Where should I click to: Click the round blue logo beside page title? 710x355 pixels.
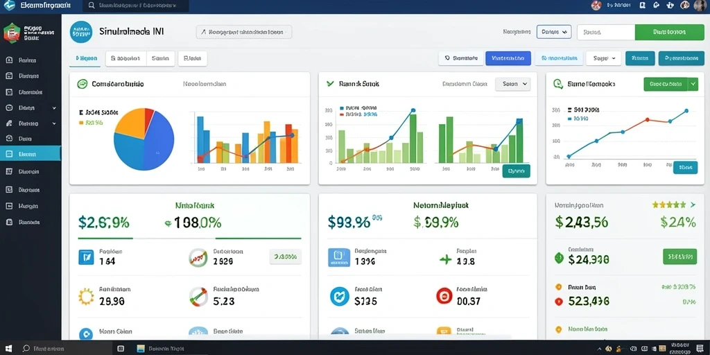(x=81, y=32)
